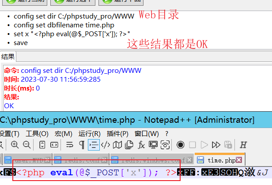The image size is (272, 185).
Task: Click the save icon on user.MYD tab
Action: pyautogui.click(x=8, y=160)
